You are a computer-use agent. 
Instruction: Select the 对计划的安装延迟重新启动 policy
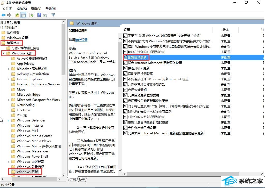(147, 117)
